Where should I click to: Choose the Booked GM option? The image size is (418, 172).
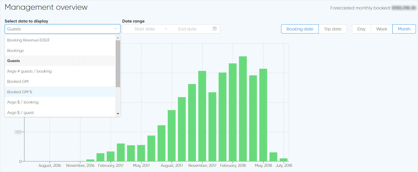(x=60, y=81)
